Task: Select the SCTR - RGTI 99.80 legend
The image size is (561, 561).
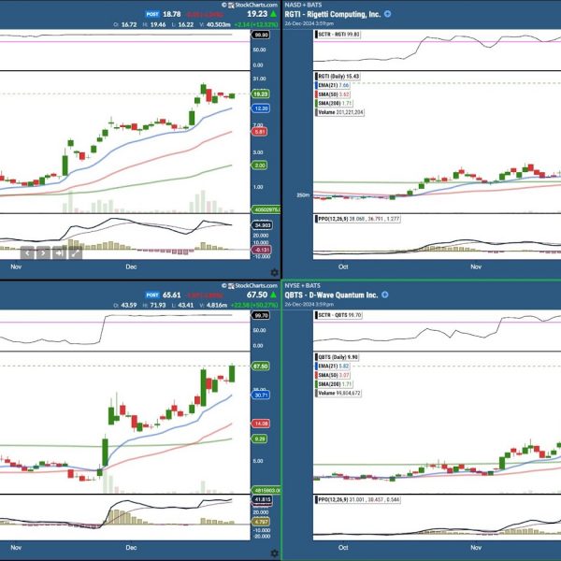Action: 338,35
